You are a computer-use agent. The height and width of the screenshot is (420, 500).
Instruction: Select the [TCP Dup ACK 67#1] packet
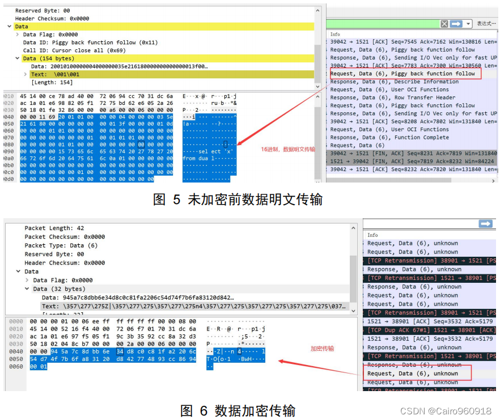[430, 330]
